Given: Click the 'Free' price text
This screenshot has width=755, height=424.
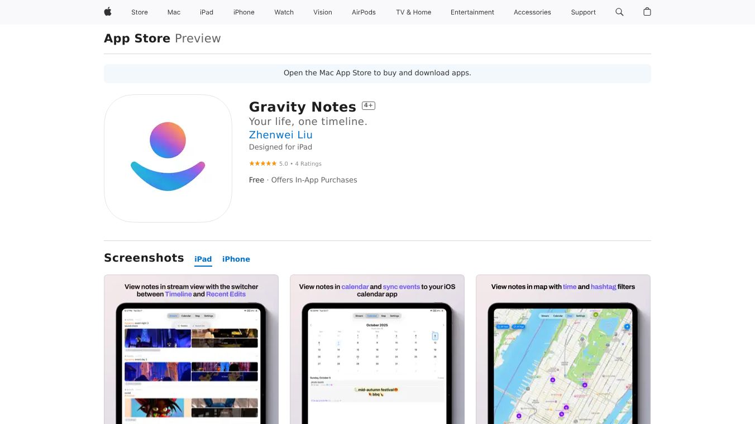Looking at the screenshot, I should 256,180.
